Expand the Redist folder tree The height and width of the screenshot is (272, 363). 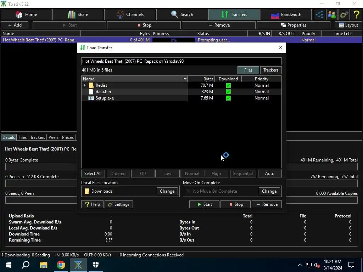click(85, 85)
